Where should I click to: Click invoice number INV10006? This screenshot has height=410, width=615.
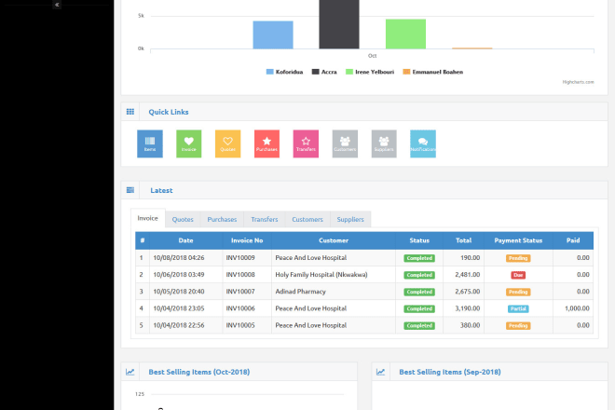tap(240, 308)
